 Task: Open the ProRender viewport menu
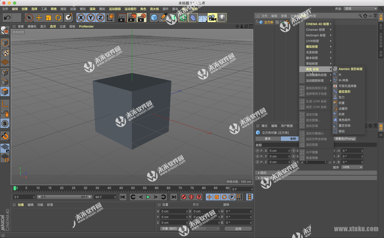pos(86,26)
